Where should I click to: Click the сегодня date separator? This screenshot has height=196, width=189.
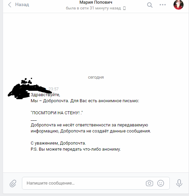click(96, 77)
